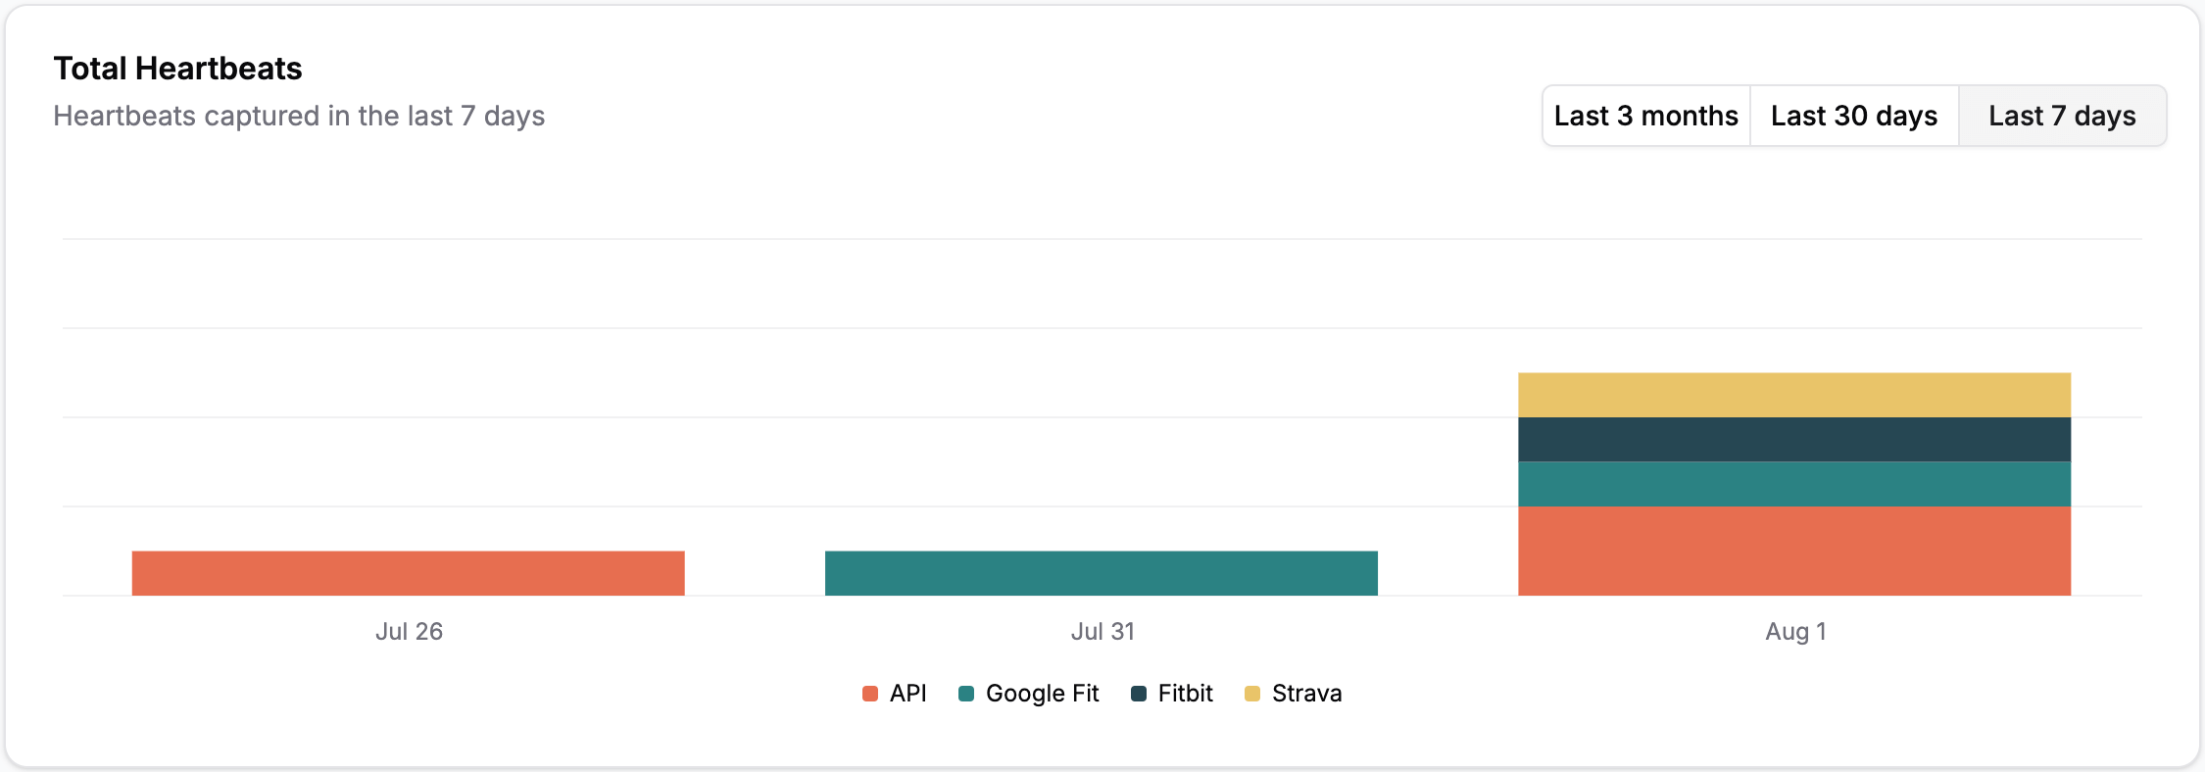Select the teal Google Fit bar on Jul 31
The width and height of the screenshot is (2205, 772).
(1102, 573)
